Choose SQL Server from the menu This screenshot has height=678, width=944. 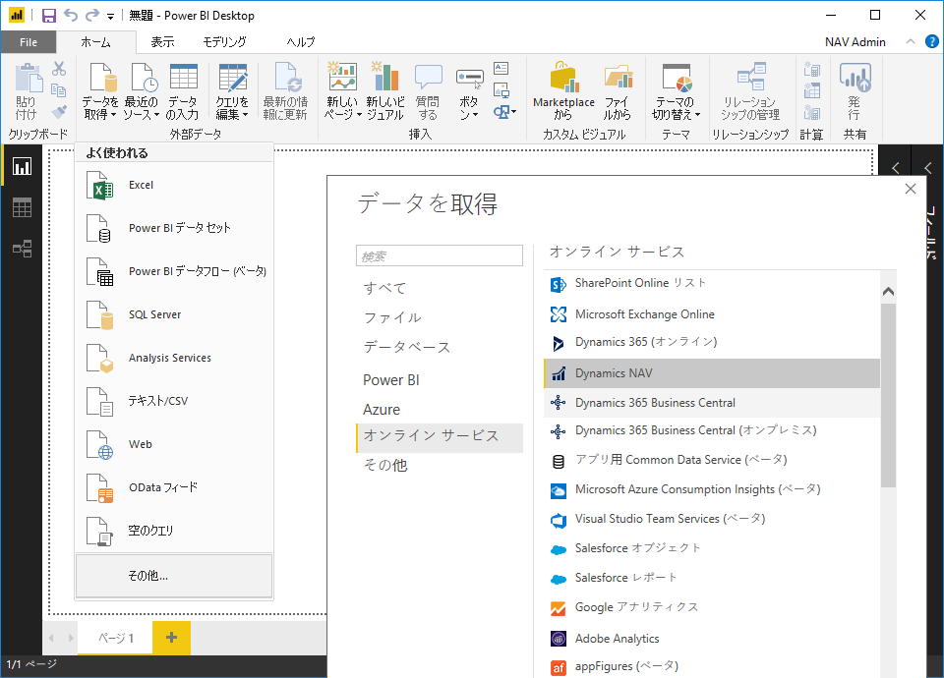pos(174,314)
